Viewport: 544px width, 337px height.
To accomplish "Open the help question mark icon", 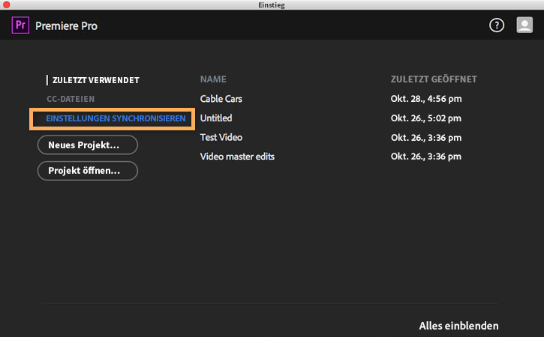I will point(497,25).
